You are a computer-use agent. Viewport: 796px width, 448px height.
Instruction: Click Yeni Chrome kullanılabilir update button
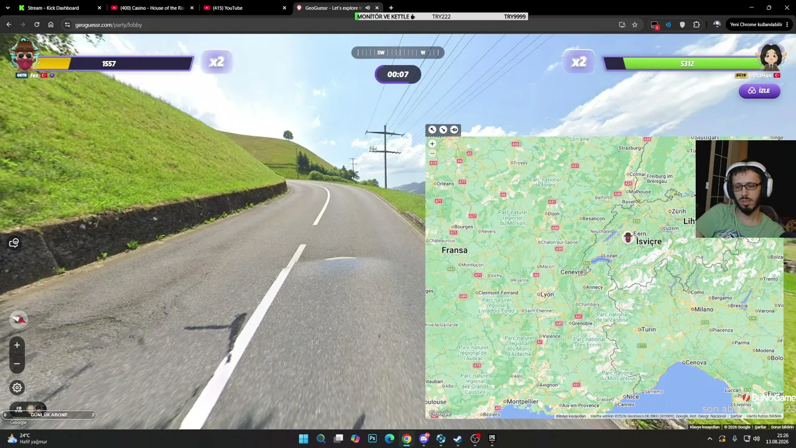click(756, 25)
